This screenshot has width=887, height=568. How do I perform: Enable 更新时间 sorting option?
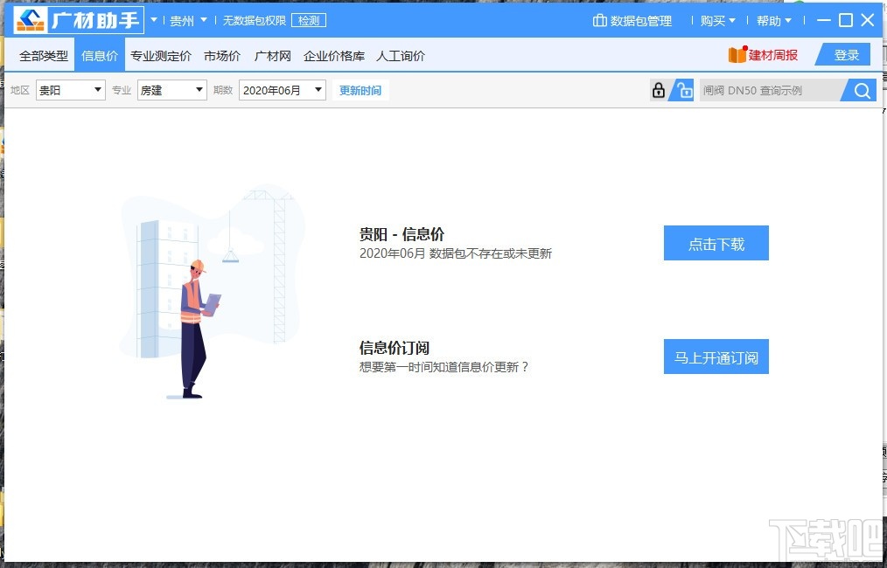[360, 90]
